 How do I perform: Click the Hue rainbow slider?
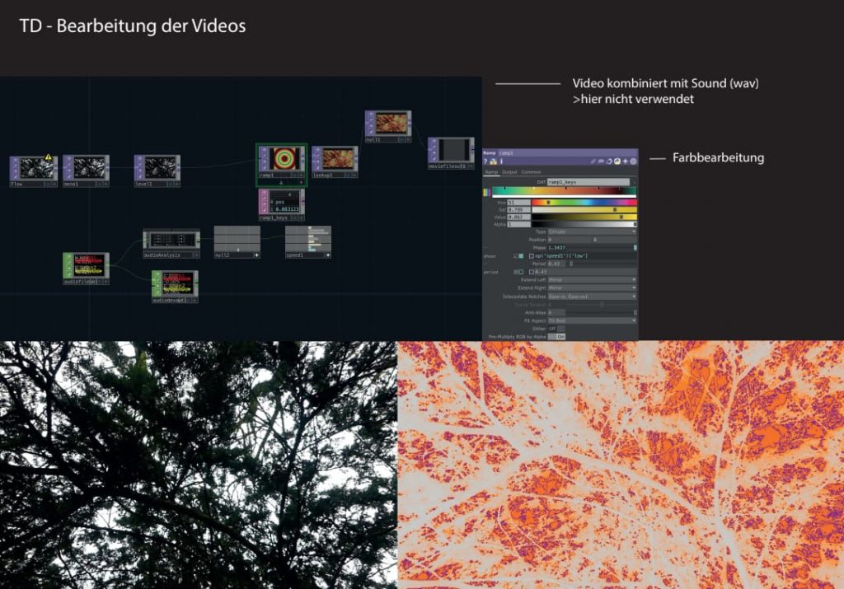pyautogui.click(x=584, y=202)
